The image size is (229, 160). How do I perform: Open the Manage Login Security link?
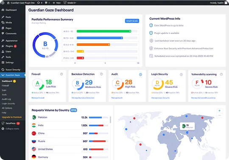coord(160,98)
